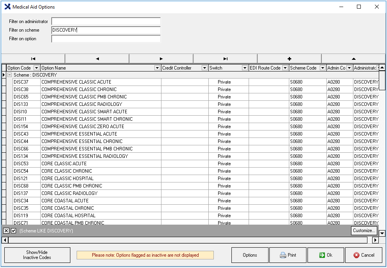Click the Medical Aid Options window icon
This screenshot has width=387, height=268.
[7, 7]
